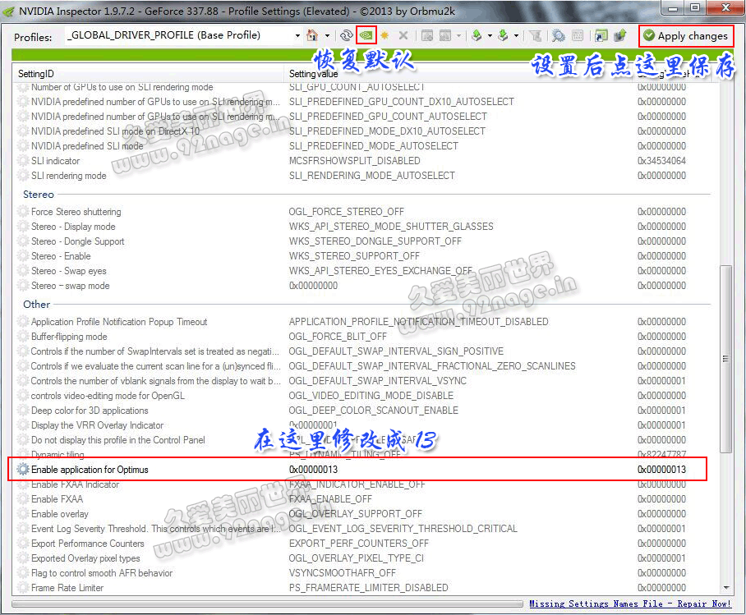Click the gear icon beside Deep color for 3D applications
The height and width of the screenshot is (615, 746).
(23, 411)
